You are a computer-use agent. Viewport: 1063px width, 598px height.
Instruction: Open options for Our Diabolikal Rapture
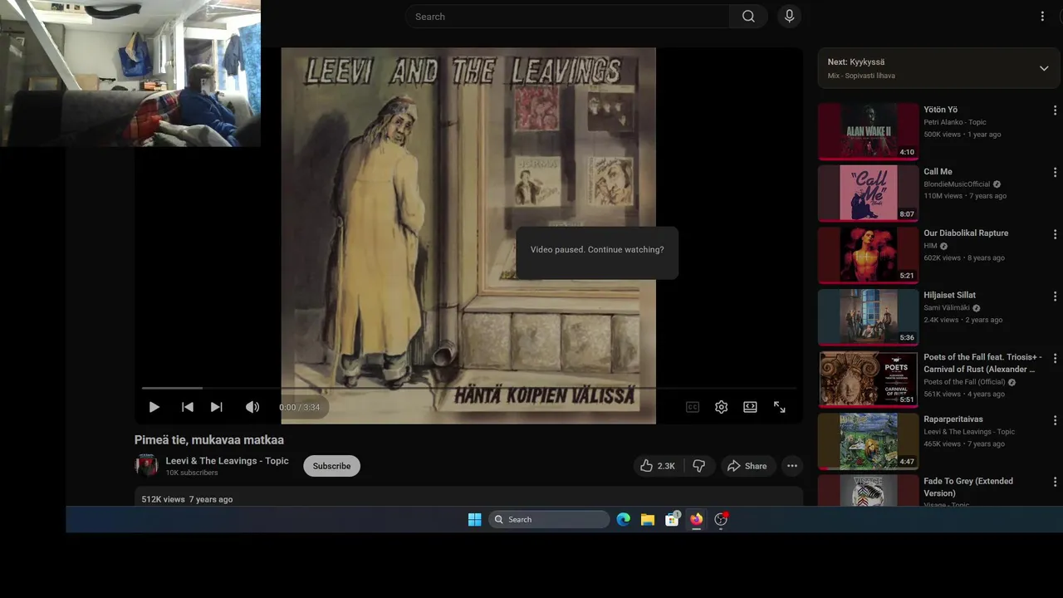[1055, 234]
